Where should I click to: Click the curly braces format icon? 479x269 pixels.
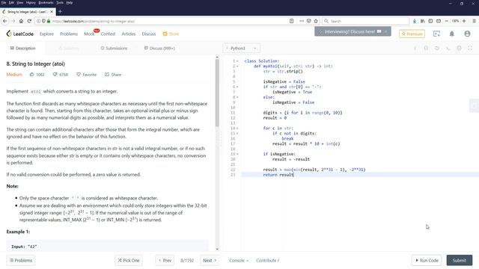(x=426, y=48)
